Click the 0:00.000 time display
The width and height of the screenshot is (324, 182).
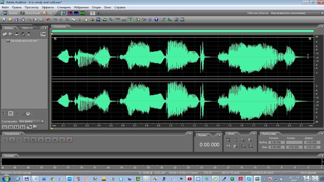tap(209, 145)
